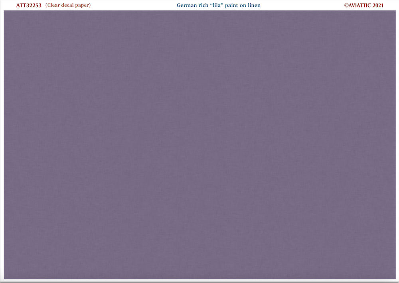Click the word "paint" in the title
Image resolution: width=399 pixels, height=283 pixels.
tap(231, 6)
